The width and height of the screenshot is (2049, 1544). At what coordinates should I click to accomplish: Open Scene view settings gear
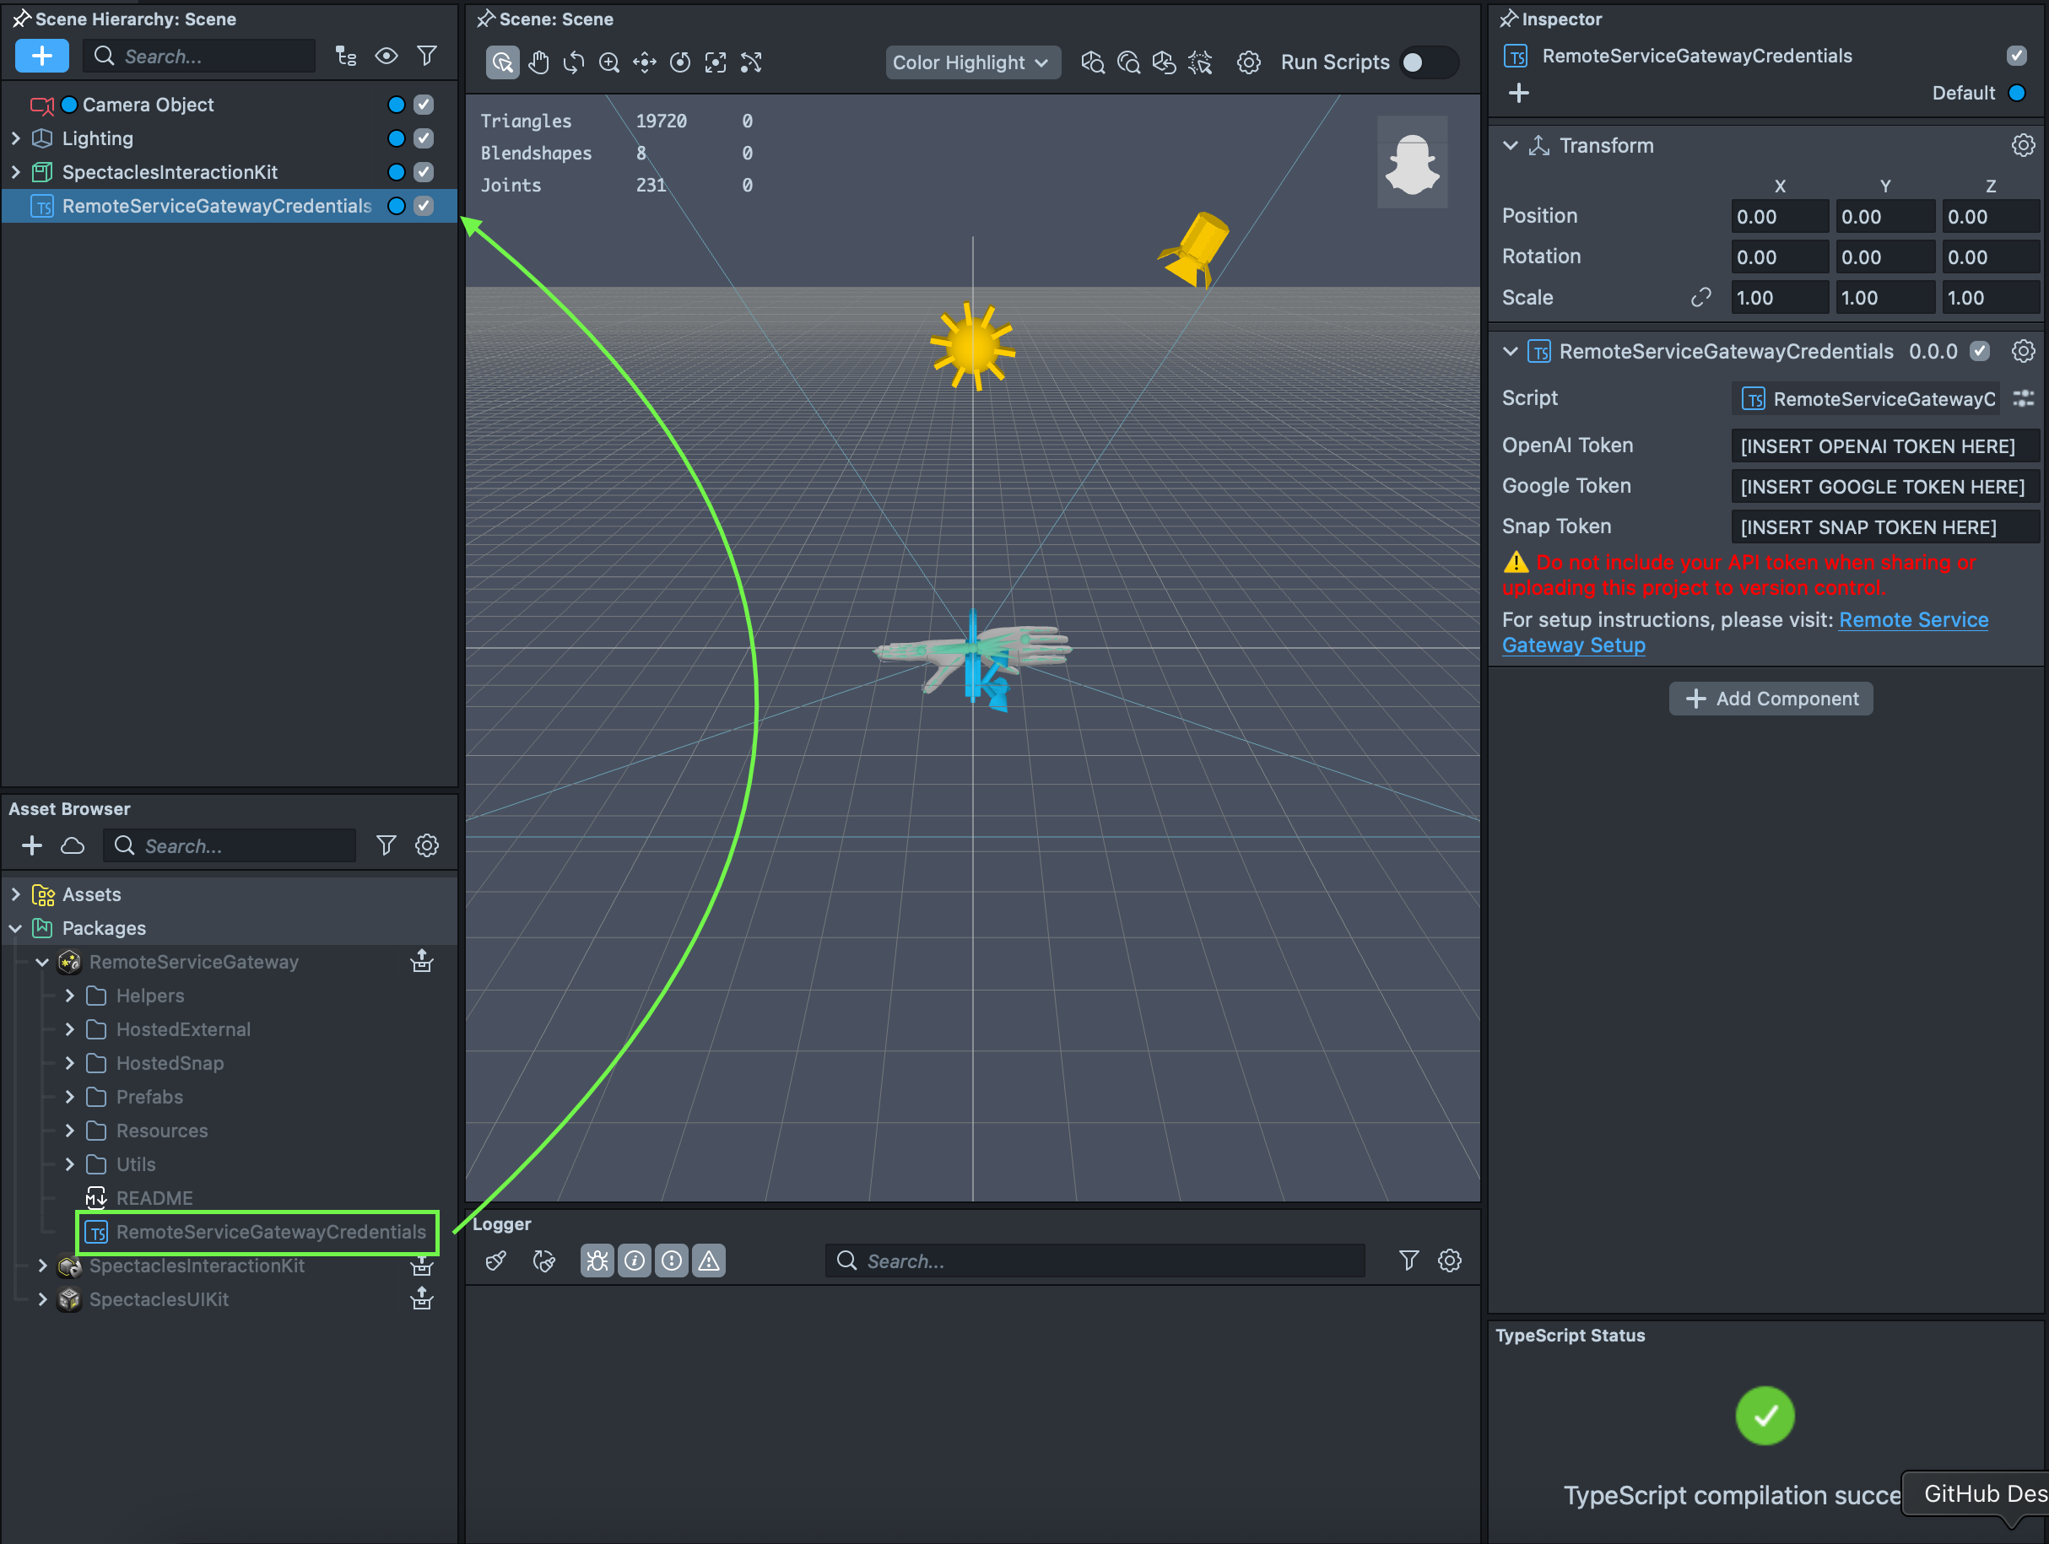pyautogui.click(x=1248, y=63)
